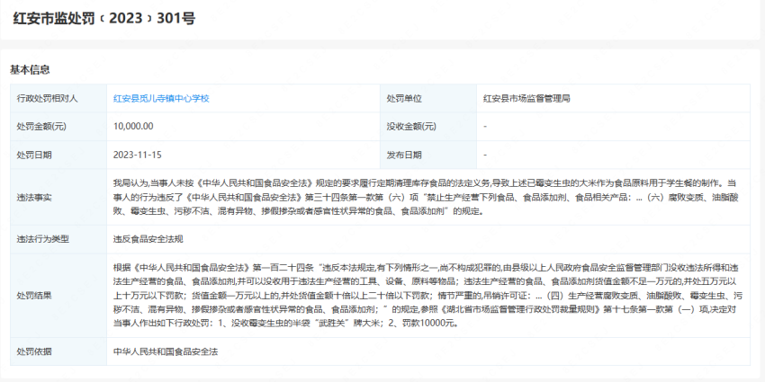Click the 违法行为类型 label
This screenshot has width=765, height=382.
pos(41,239)
